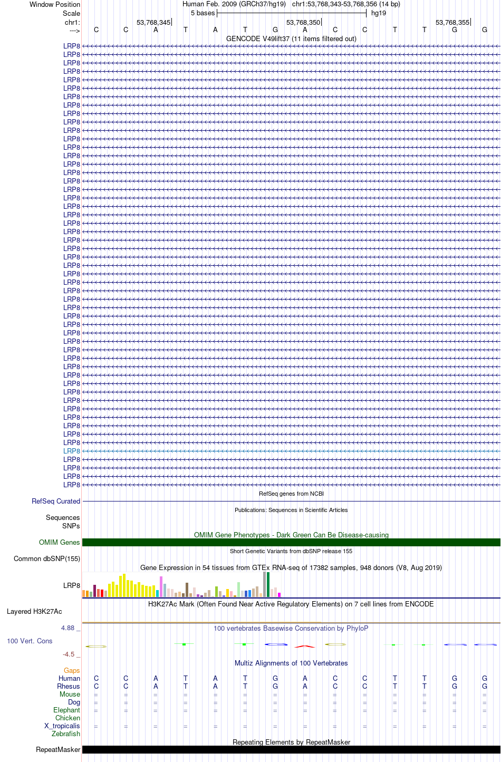Open 100 vertebrates Basewise Conservation by PhyloP title

click(291, 629)
